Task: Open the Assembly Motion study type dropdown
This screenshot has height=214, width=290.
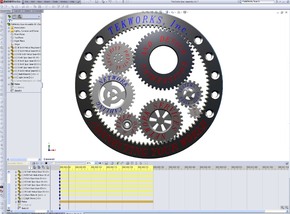Action: point(28,163)
